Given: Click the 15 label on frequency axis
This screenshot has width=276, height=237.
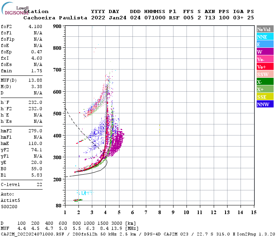Looking at the screenshot, I should tap(254, 213).
